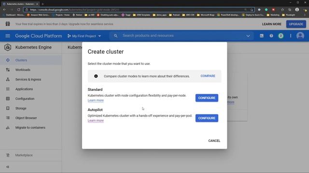Viewport: 309px width, 173px height.
Task: Click the UPGRADE button in trial banner
Action: pos(296,24)
